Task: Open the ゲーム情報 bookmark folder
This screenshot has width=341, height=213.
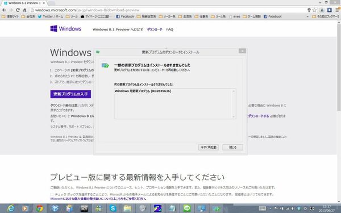Action: 252,16
